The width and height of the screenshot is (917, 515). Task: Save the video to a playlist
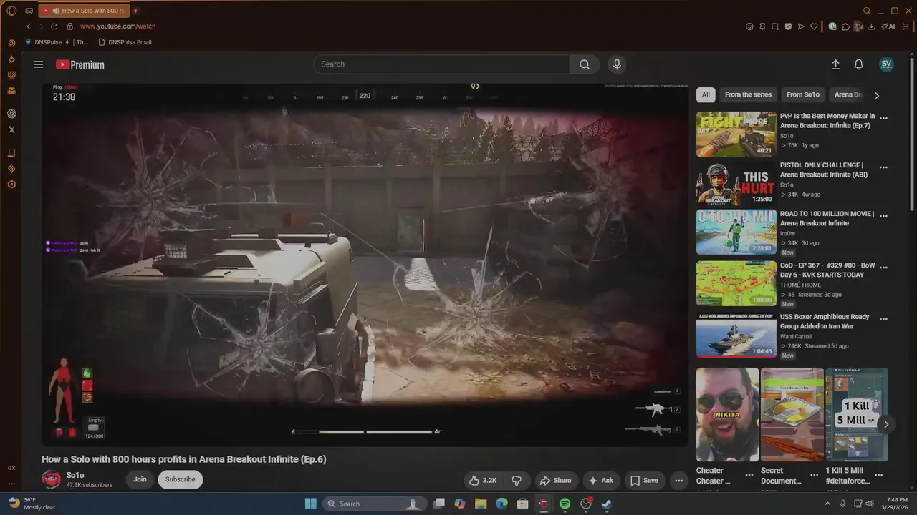coord(643,481)
